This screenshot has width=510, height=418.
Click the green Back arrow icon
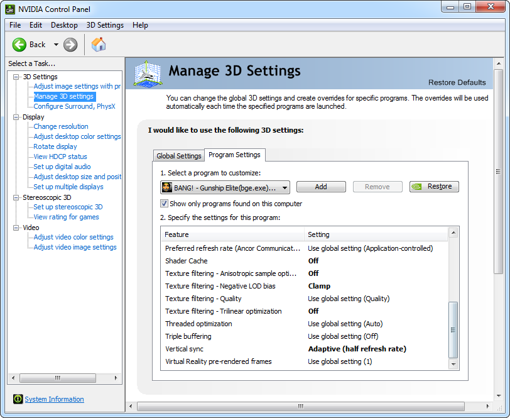coord(19,45)
